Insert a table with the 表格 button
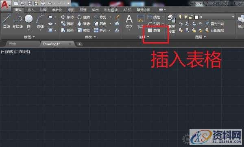Screen dimensions: 244x147 pos(154,30)
